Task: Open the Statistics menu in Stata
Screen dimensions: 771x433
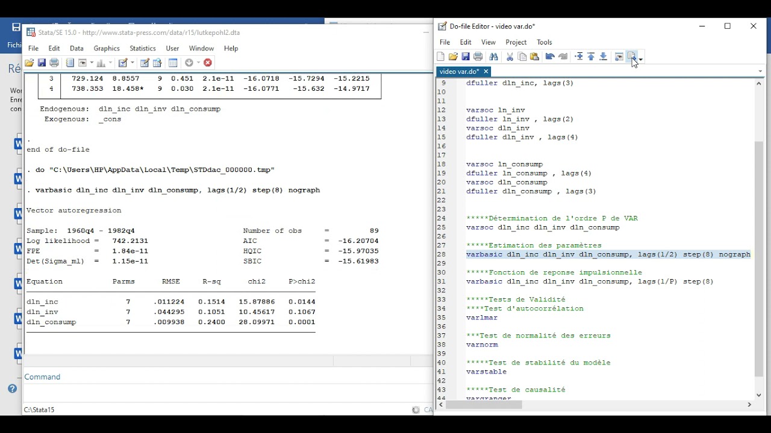Action: point(143,48)
